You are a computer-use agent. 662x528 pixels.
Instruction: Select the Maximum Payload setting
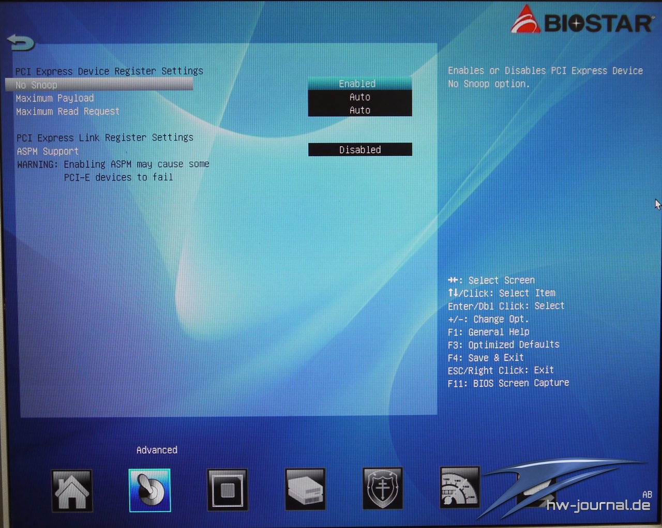coord(55,98)
